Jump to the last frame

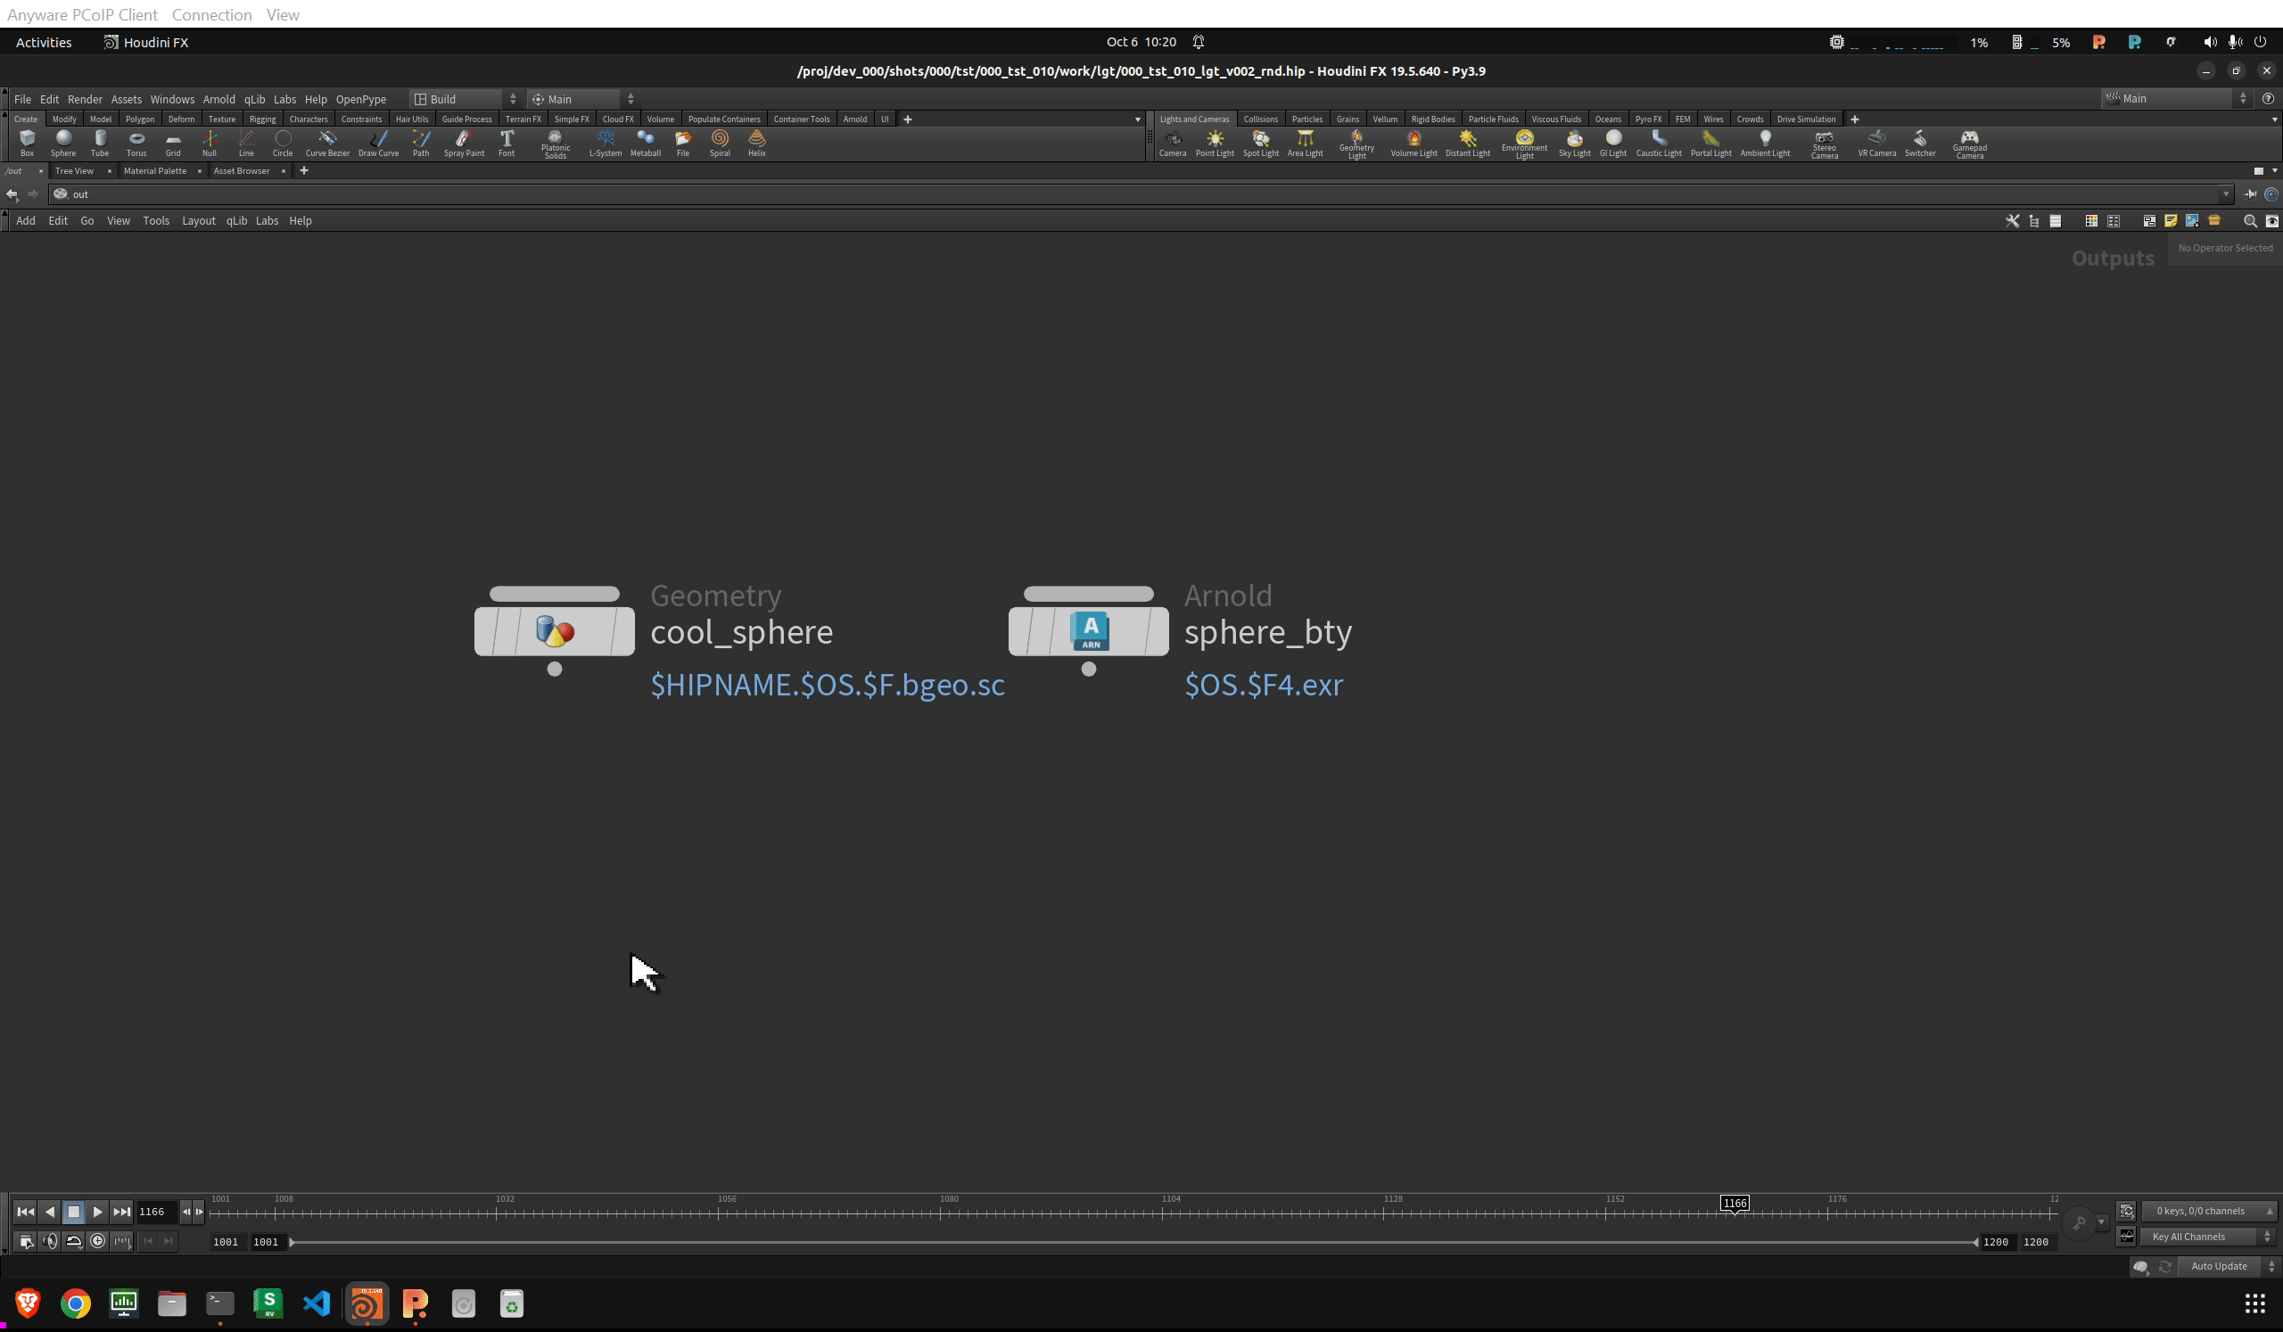[121, 1212]
